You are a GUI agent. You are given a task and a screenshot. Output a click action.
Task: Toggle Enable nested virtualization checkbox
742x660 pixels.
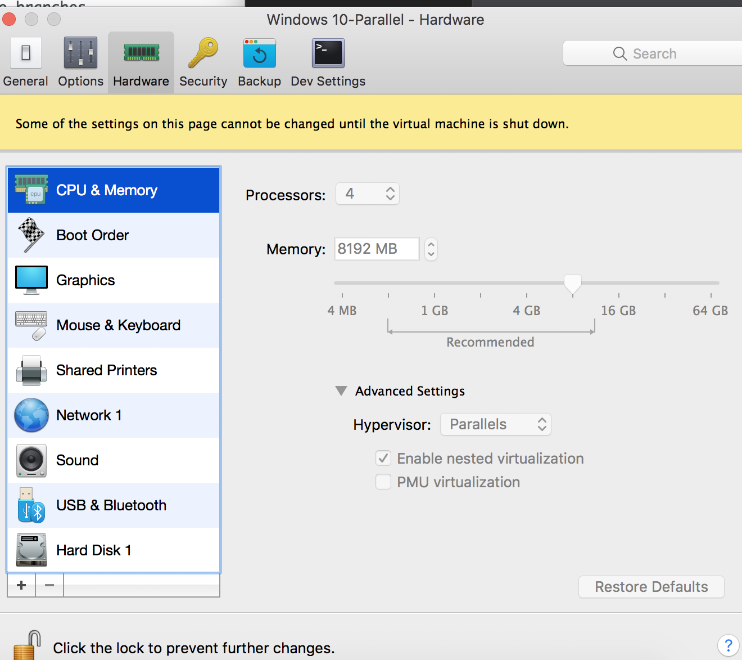click(383, 458)
